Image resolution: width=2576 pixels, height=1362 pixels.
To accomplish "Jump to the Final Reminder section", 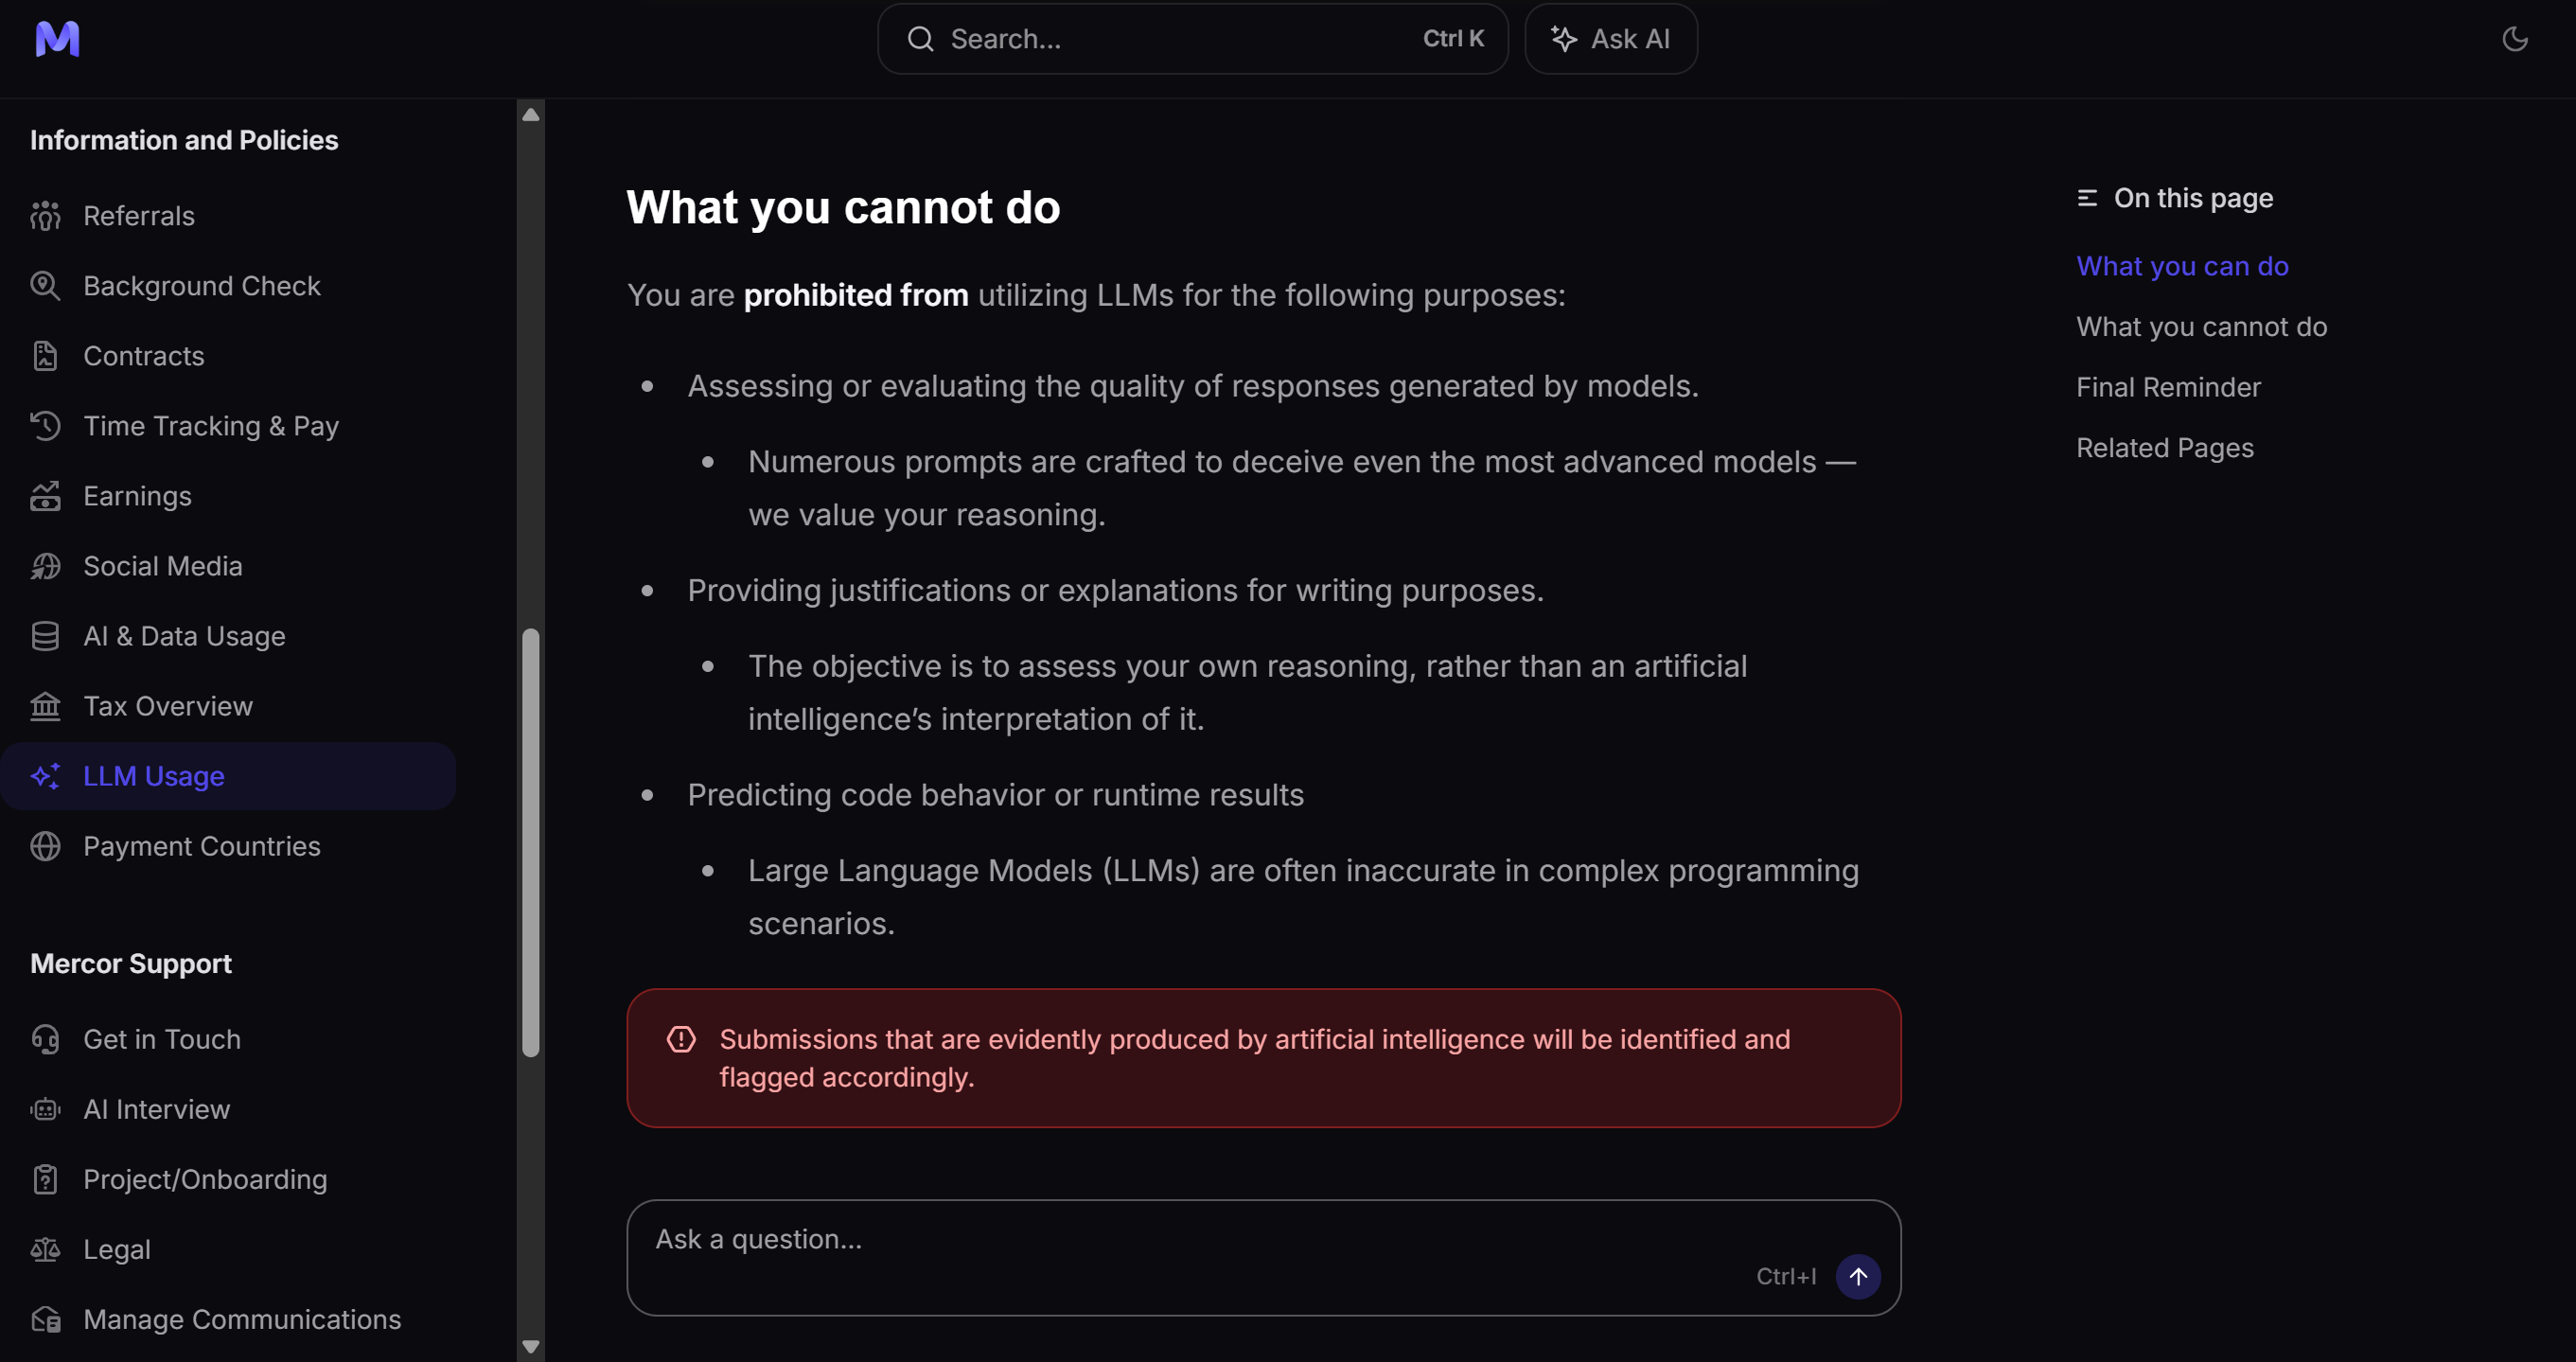I will click(x=2167, y=387).
